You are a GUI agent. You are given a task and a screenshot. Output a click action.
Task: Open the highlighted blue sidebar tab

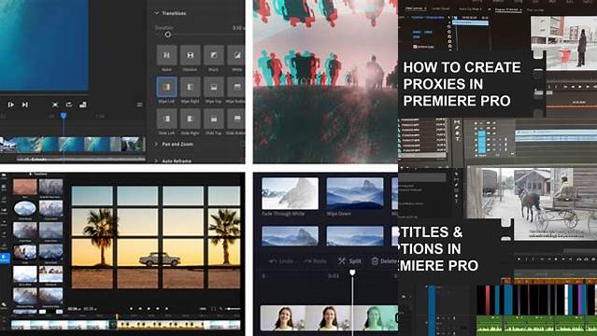(5, 258)
